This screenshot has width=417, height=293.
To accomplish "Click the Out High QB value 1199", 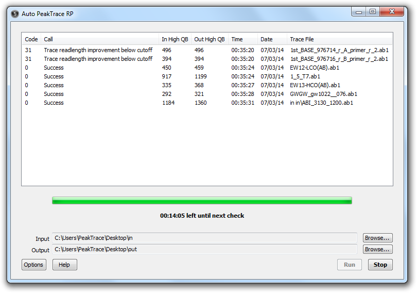I will pyautogui.click(x=201, y=76).
